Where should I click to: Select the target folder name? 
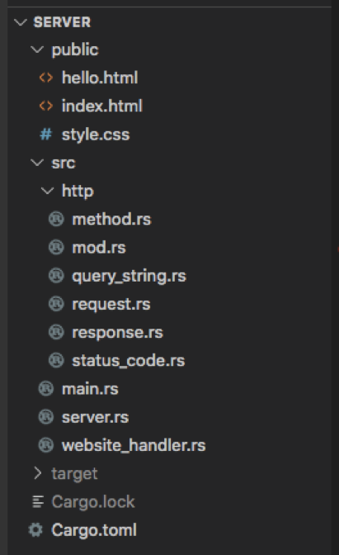click(x=74, y=474)
